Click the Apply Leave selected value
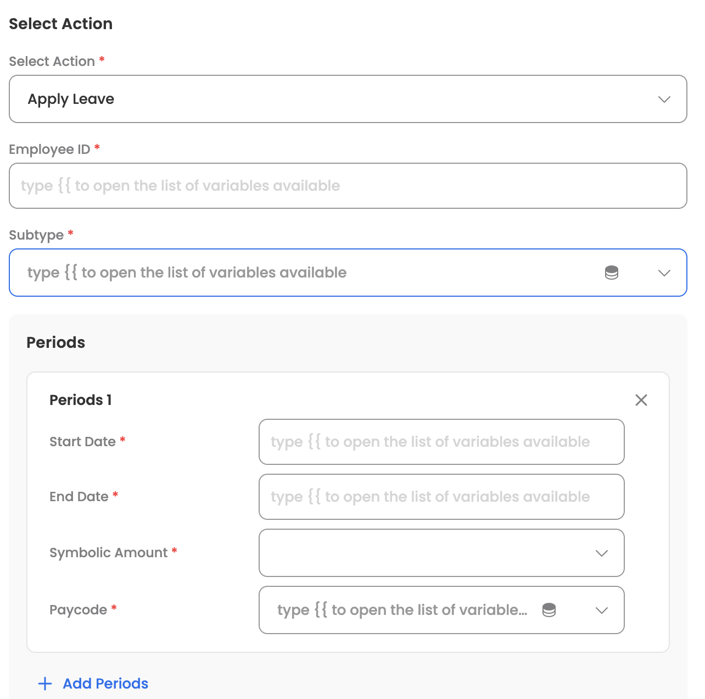Image resolution: width=705 pixels, height=699 pixels. pos(71,99)
